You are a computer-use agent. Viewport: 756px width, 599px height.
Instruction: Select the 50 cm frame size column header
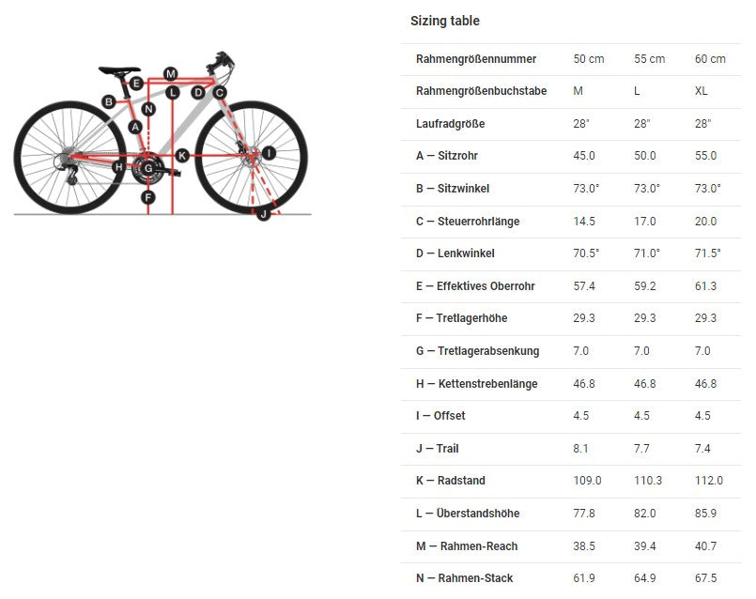point(589,59)
